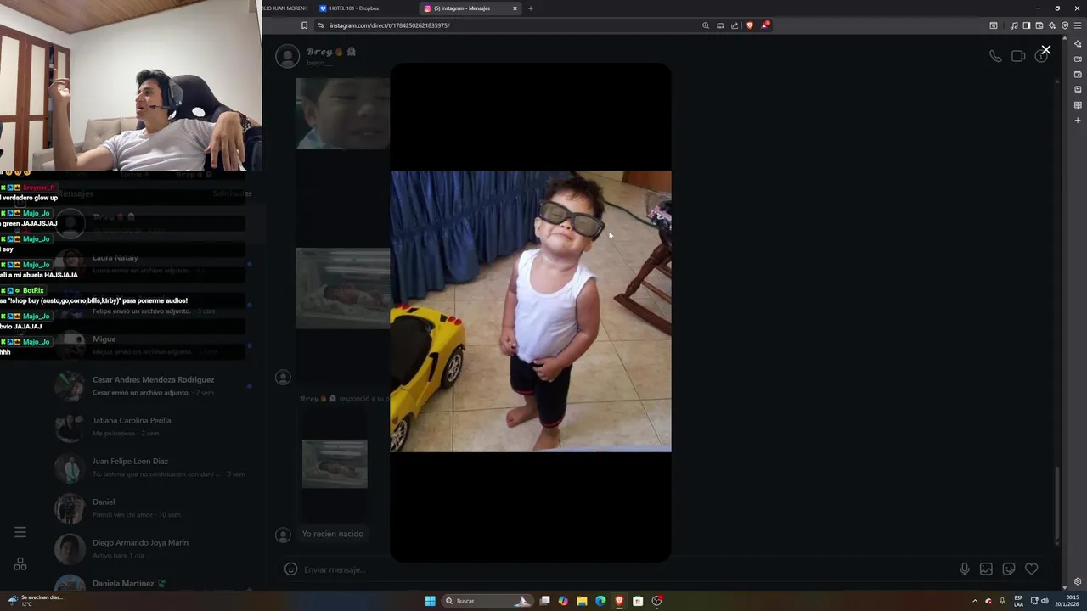Close the enlarged photo viewer with the X
This screenshot has width=1087, height=611.
coord(1045,50)
